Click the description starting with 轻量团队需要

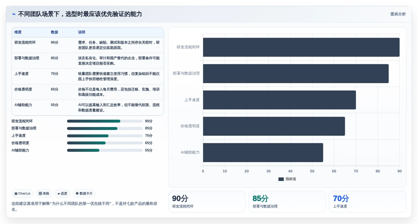119,76
